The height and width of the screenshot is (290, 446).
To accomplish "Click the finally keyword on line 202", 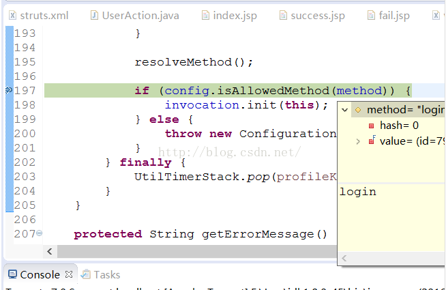I will coord(146,162).
